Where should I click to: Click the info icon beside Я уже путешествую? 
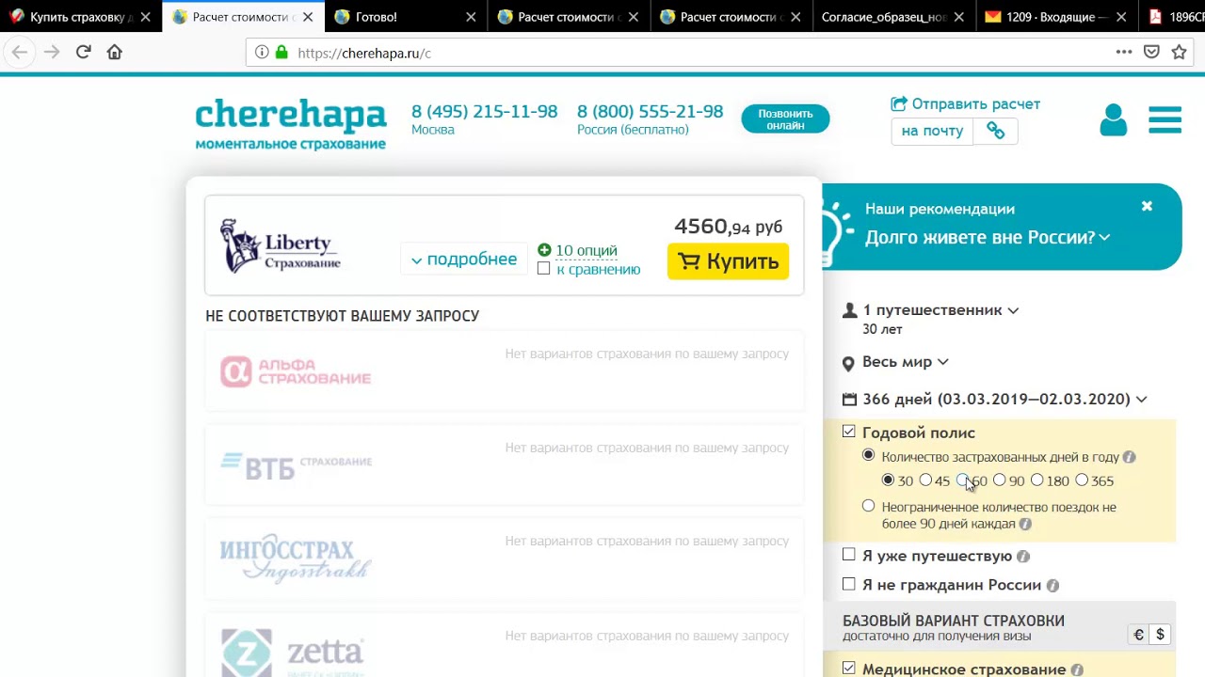coord(1023,557)
